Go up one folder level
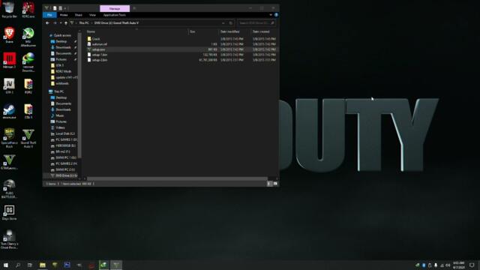480x270 pixels. pyautogui.click(x=66, y=23)
